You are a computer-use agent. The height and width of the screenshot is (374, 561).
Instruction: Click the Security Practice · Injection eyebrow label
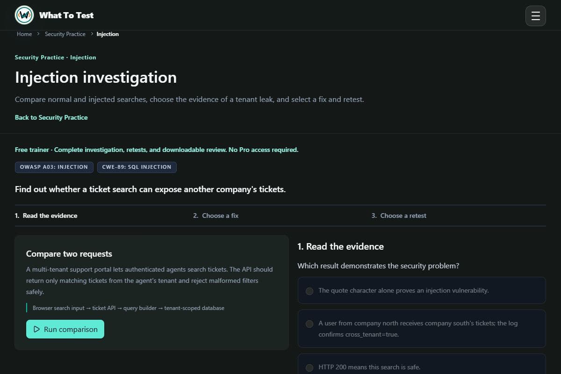point(55,58)
